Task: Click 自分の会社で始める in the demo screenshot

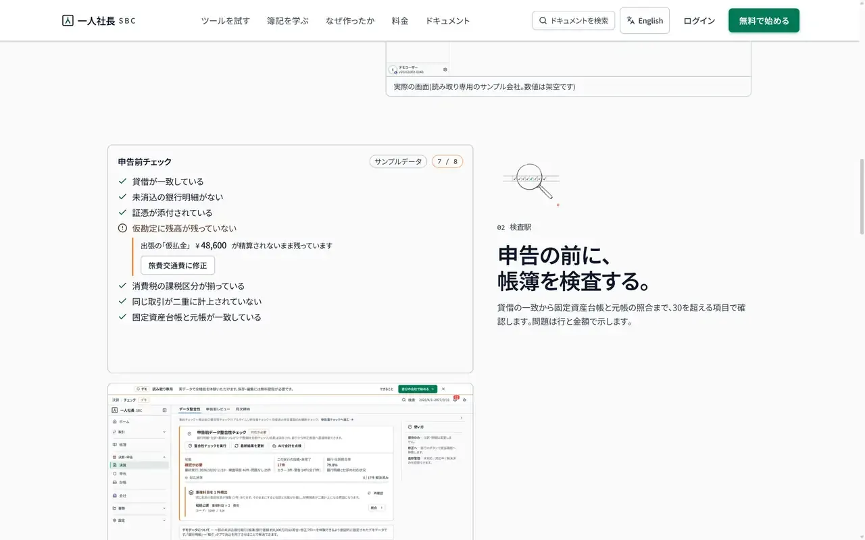Action: (418, 389)
